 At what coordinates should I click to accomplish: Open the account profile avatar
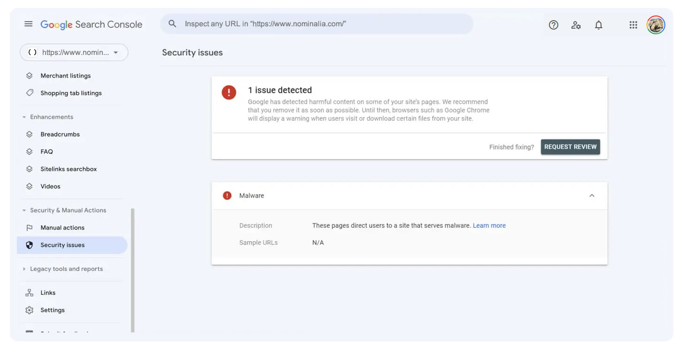[x=656, y=25]
